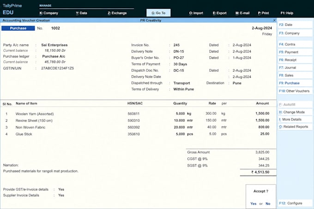
Task: Select party name Sai Enterprises
Action: pyautogui.click(x=54, y=45)
